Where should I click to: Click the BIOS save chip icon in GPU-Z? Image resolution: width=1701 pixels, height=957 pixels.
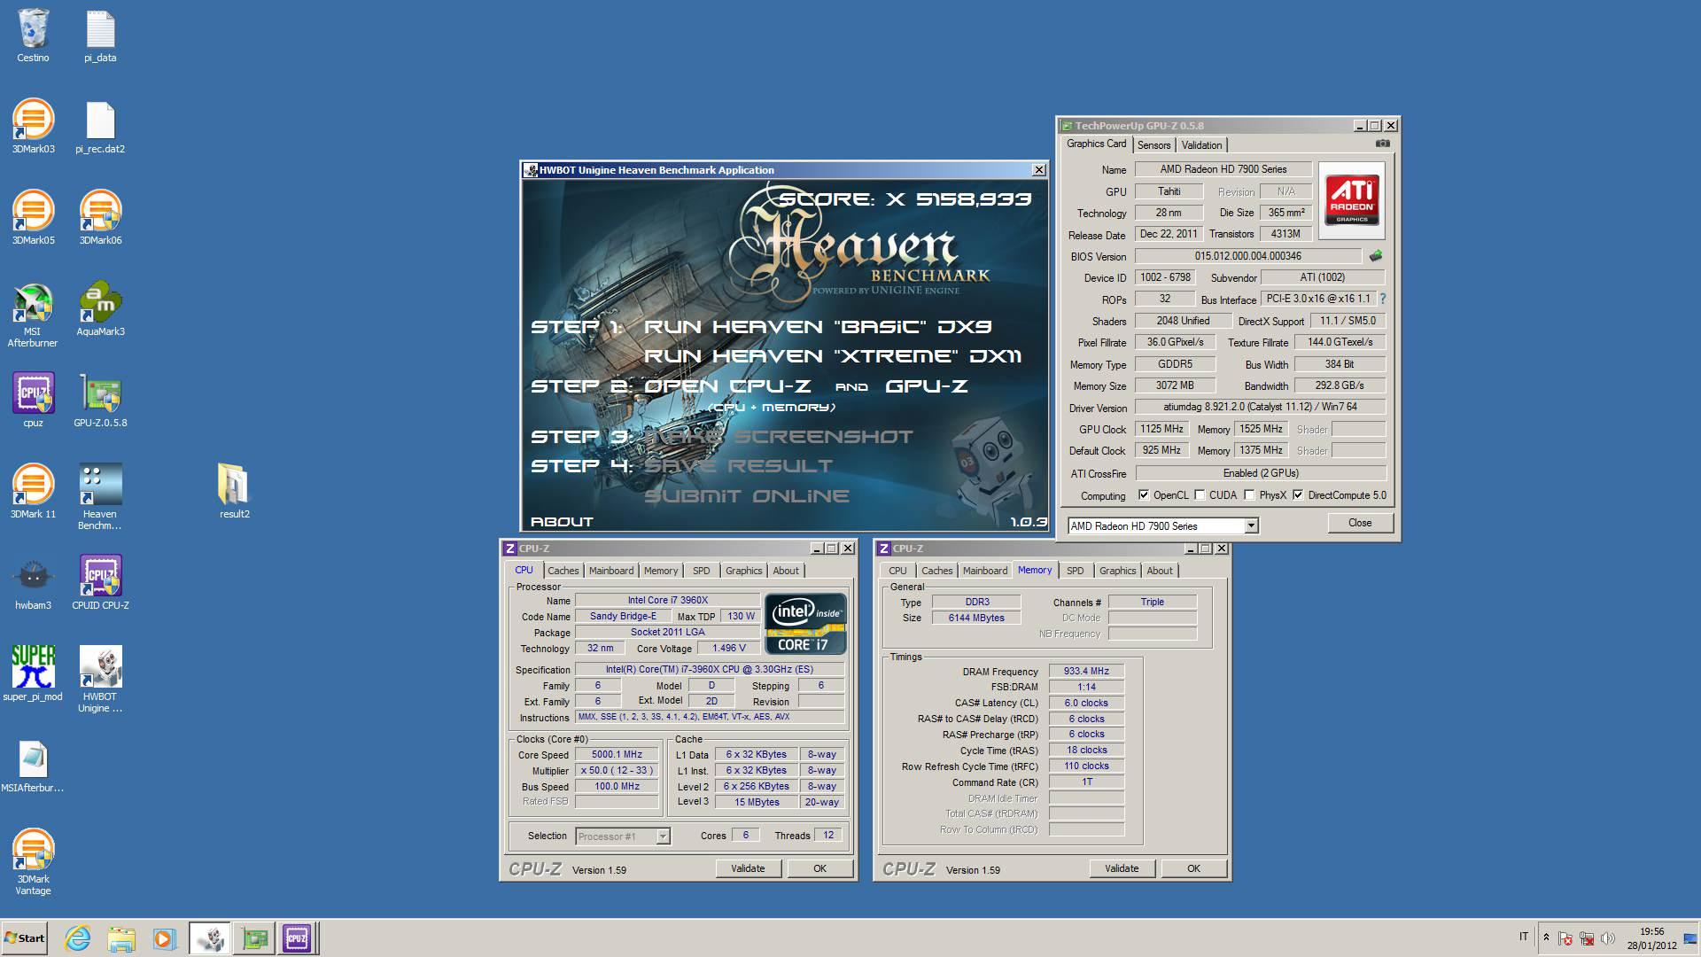click(1375, 256)
